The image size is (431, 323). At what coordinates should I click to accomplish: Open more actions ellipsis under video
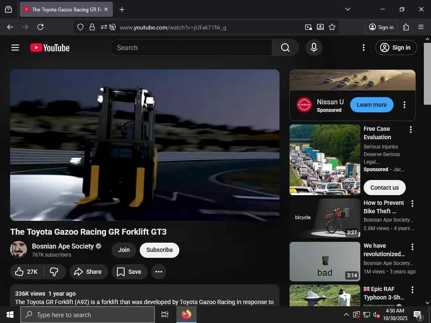tap(159, 272)
